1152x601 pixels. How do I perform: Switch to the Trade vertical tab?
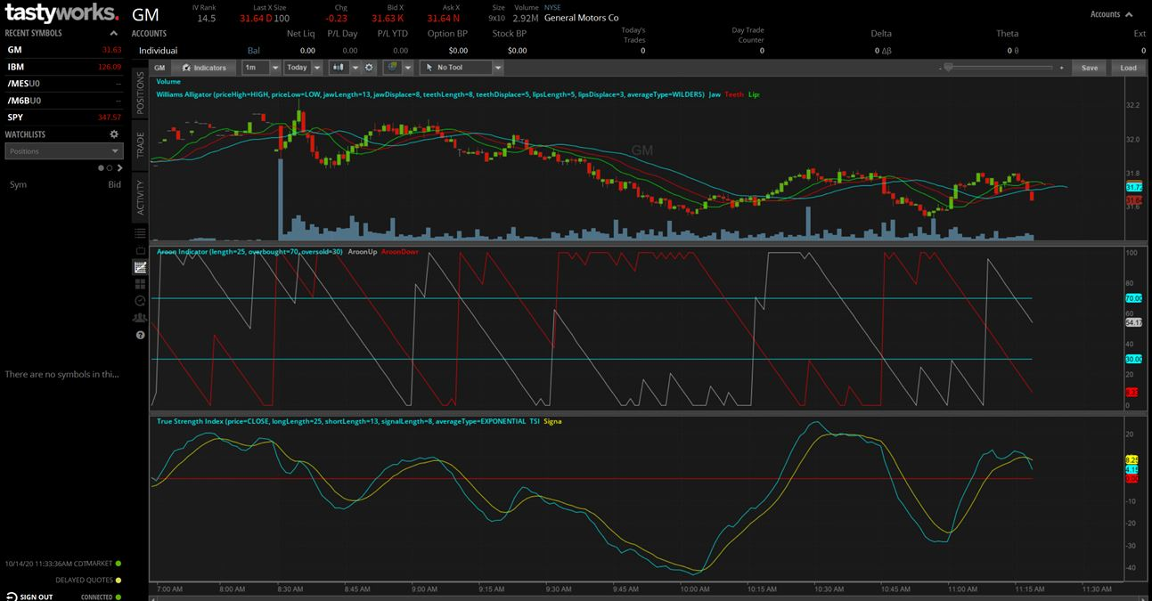tap(140, 142)
